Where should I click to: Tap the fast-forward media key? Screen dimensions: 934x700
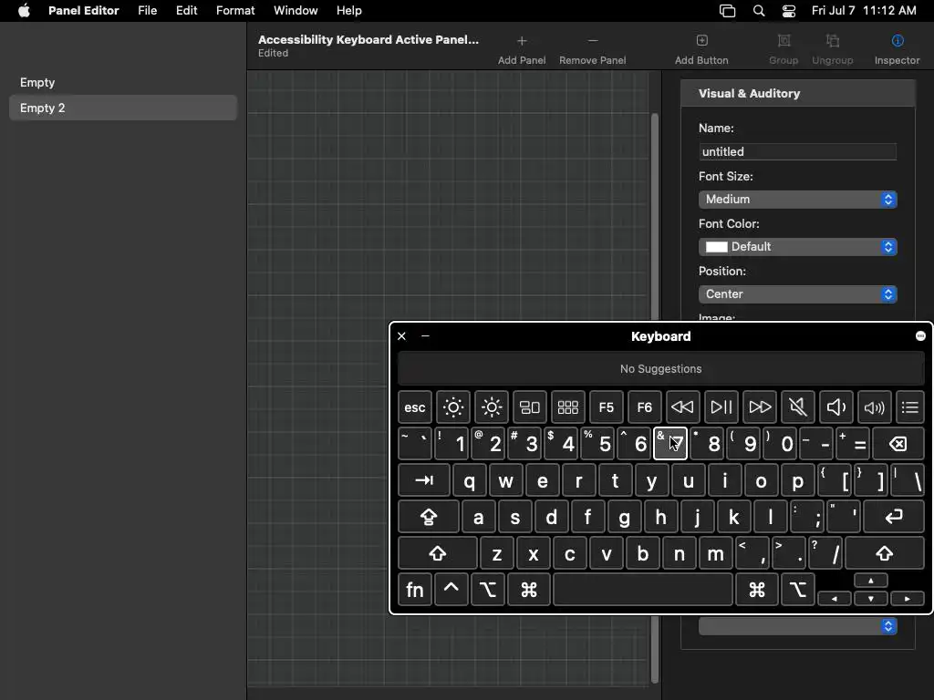pyautogui.click(x=760, y=407)
